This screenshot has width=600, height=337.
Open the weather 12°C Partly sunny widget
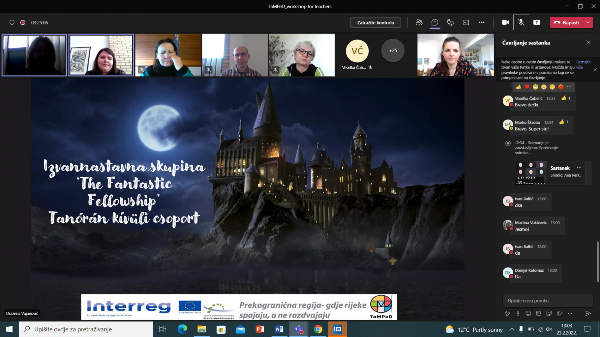click(x=474, y=329)
